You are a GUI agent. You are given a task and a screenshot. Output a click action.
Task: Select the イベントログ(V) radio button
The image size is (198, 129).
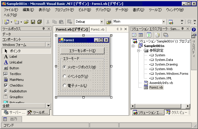click(x=76, y=76)
